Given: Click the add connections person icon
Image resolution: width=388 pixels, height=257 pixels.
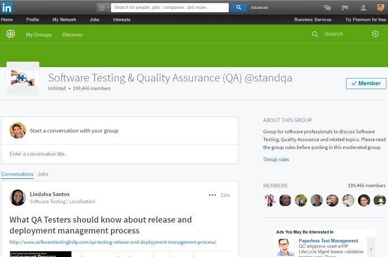Looking at the screenshot, I should pyautogui.click(x=363, y=8).
